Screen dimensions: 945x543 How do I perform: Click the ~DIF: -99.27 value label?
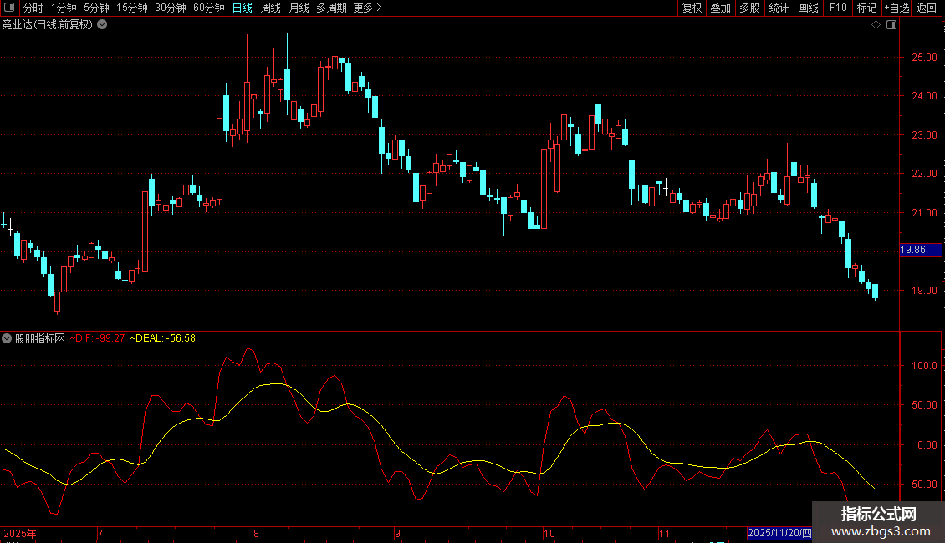click(97, 338)
